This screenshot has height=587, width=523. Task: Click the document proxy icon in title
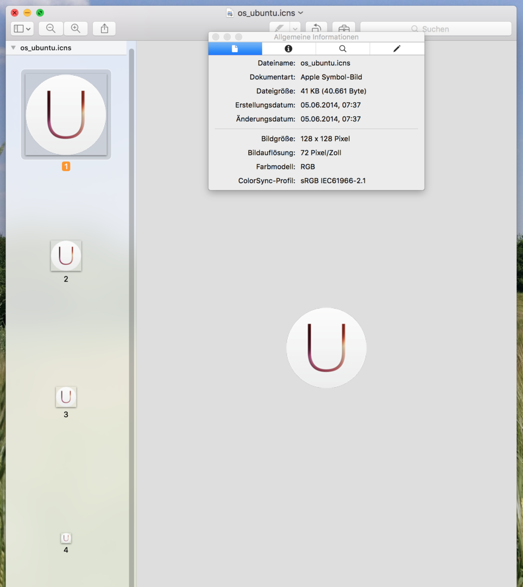(230, 13)
